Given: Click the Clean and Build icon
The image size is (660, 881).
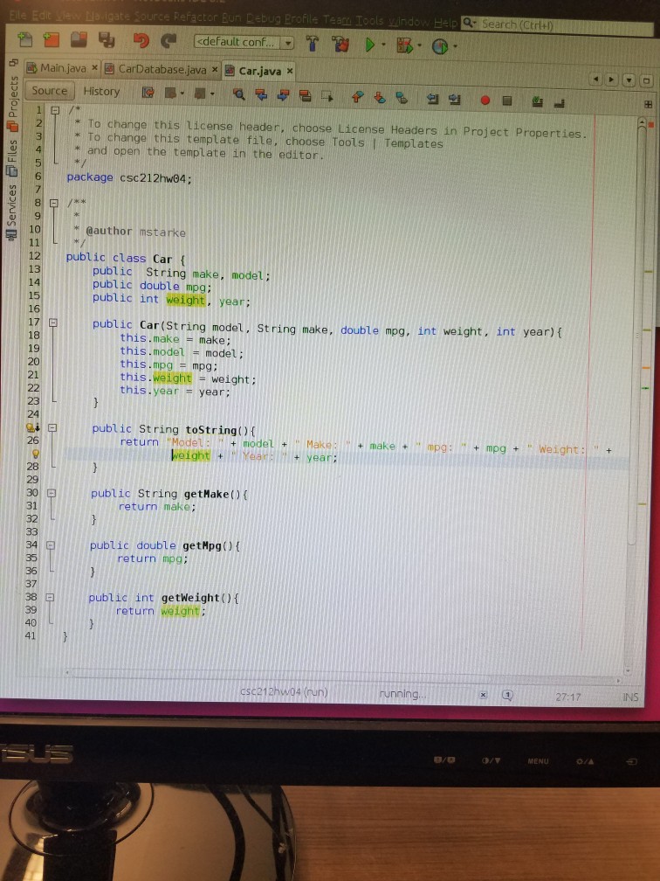Looking at the screenshot, I should click(340, 44).
